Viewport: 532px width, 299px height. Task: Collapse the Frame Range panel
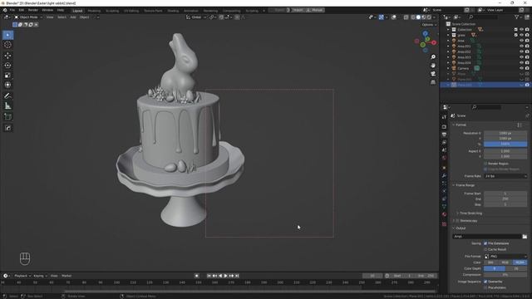point(464,185)
